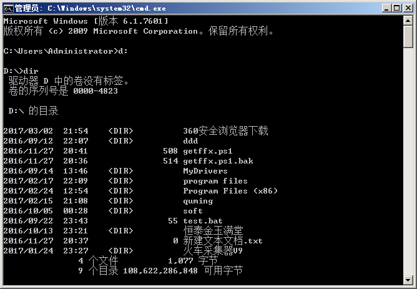The width and height of the screenshot is (417, 289).
Task: Click the quming directory name
Action: coord(198,201)
